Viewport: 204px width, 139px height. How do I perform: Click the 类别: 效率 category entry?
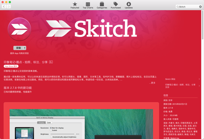click(168, 100)
